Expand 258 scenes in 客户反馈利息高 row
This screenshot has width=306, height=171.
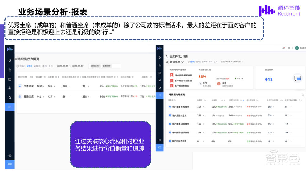(204, 115)
